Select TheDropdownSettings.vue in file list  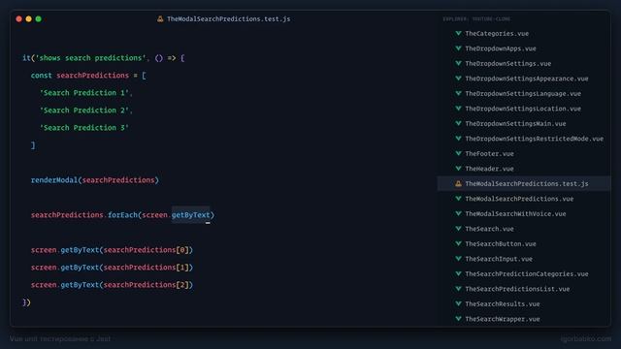pos(508,64)
